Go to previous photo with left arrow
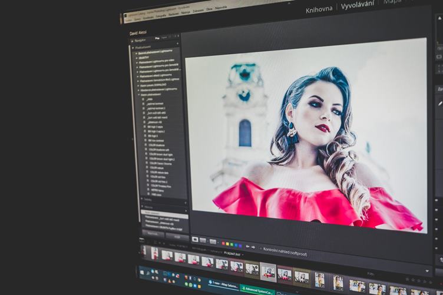This screenshot has width=443, height=295. click(247, 247)
